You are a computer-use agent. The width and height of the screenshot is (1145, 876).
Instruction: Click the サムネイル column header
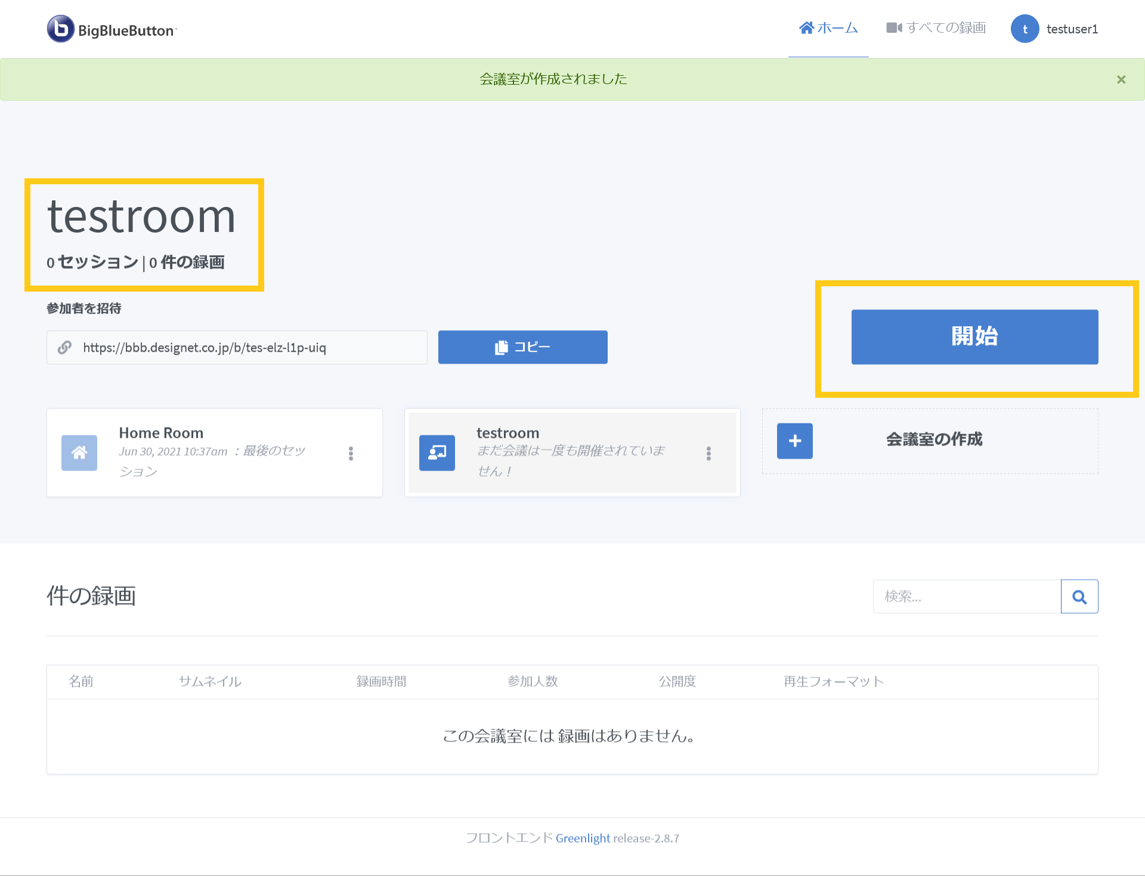point(210,682)
